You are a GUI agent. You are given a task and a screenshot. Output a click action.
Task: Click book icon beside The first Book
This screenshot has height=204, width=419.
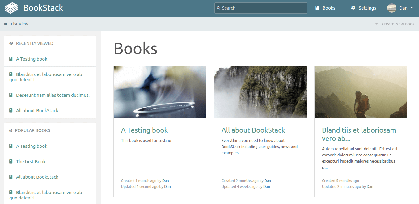tap(11, 161)
